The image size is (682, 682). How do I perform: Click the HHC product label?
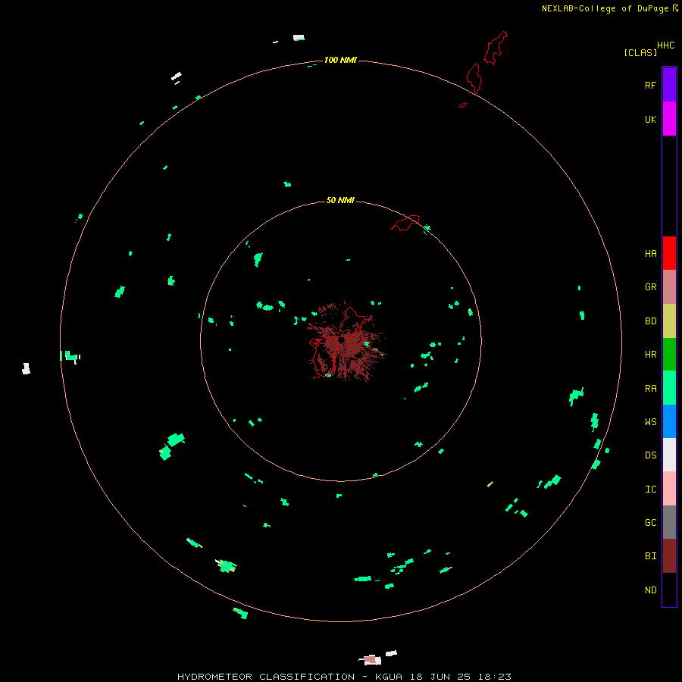(x=665, y=45)
